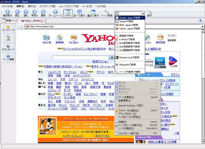Viewport: 205px width, 149px height.
Task: Select e-Wordsで検索 from search list
Action: tap(130, 39)
